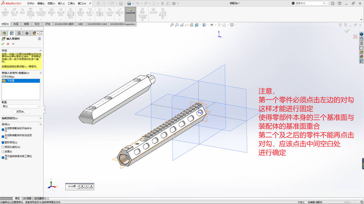Viewport: 364px width, 204px height.
Task: Click Zoom to Area magnifier icon
Action: tap(177, 25)
